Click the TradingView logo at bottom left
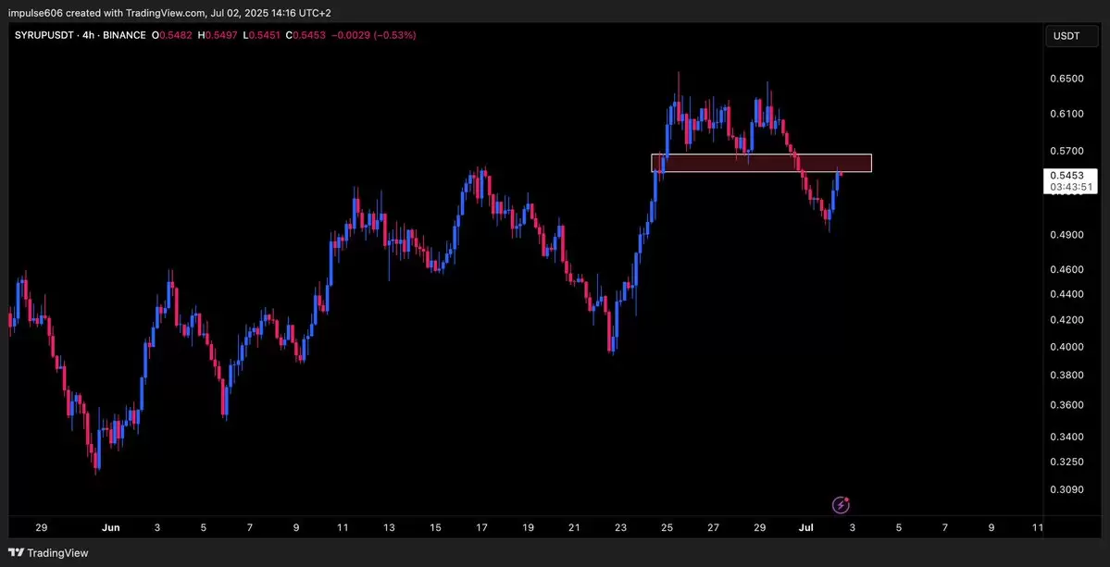 pos(49,553)
